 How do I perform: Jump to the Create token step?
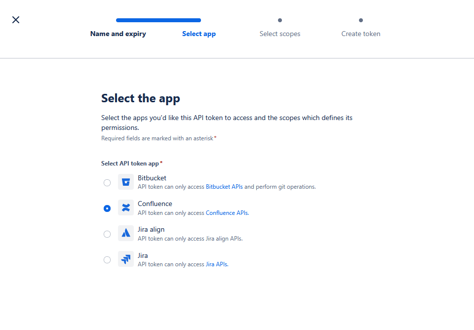[361, 34]
